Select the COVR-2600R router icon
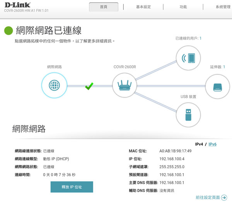 tap(125, 86)
